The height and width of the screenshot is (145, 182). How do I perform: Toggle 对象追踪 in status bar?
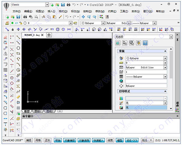[84, 140]
